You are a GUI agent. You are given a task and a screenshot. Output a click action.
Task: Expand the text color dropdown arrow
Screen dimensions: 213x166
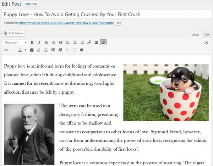click(x=26, y=50)
